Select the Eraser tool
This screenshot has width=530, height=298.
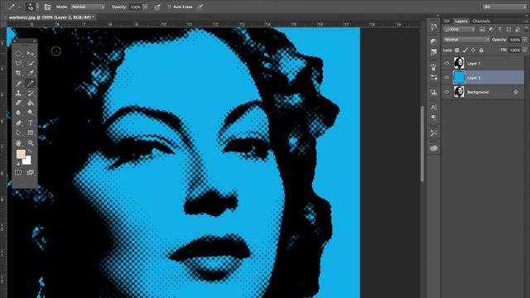pyautogui.click(x=18, y=103)
